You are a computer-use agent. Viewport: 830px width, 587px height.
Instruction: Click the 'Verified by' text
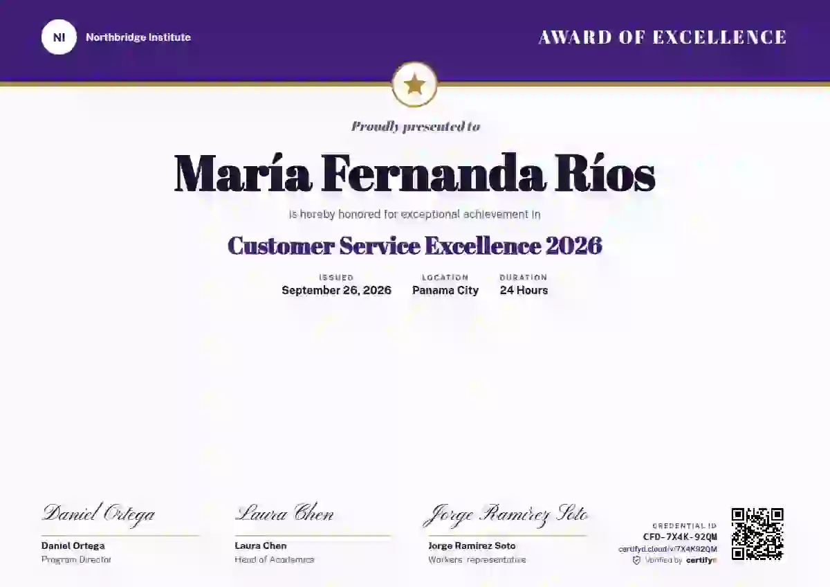[664, 560]
